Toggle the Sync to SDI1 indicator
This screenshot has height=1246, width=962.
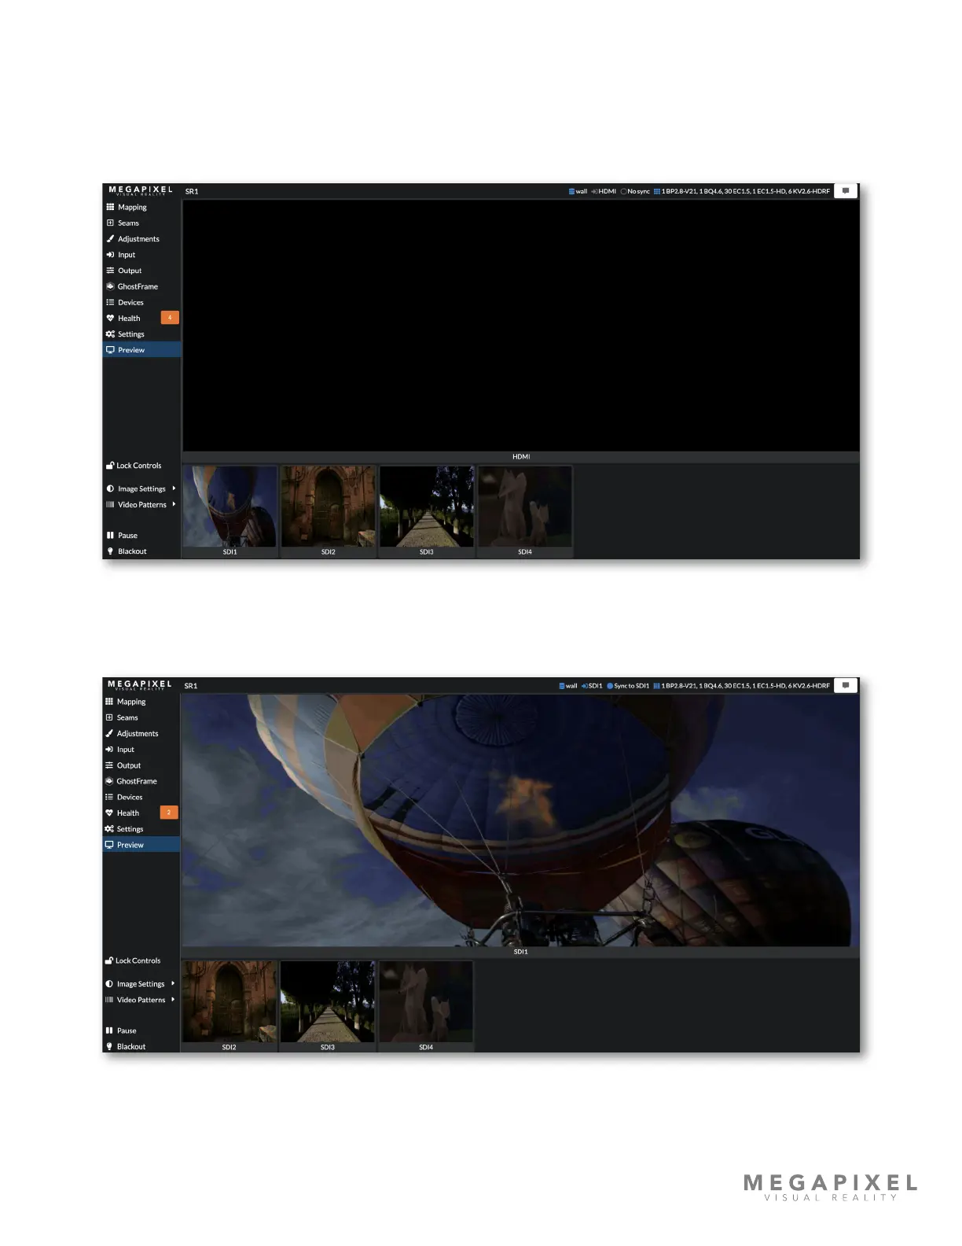pos(627,686)
